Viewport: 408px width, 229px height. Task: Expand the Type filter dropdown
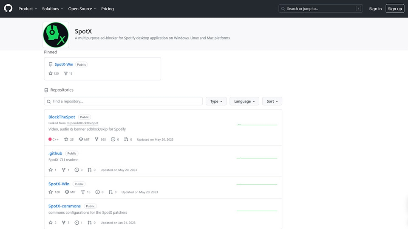click(x=216, y=101)
